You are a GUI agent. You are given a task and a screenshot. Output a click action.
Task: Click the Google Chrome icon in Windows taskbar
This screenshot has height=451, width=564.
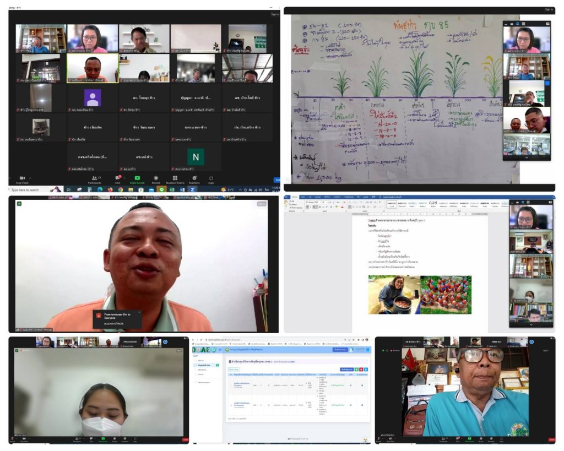[x=120, y=189]
